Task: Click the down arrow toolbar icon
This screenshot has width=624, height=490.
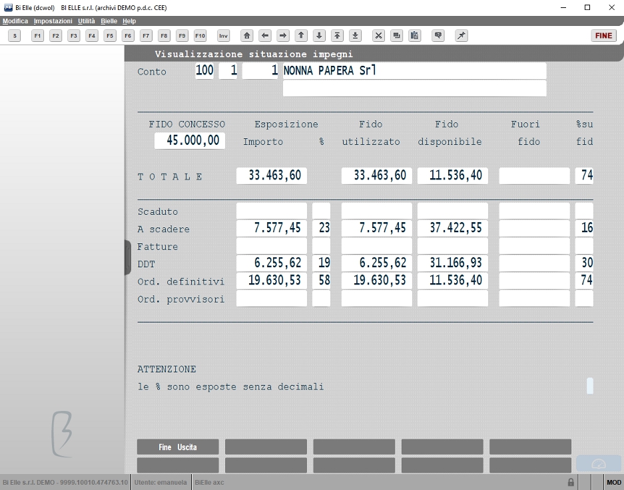Action: [x=319, y=36]
